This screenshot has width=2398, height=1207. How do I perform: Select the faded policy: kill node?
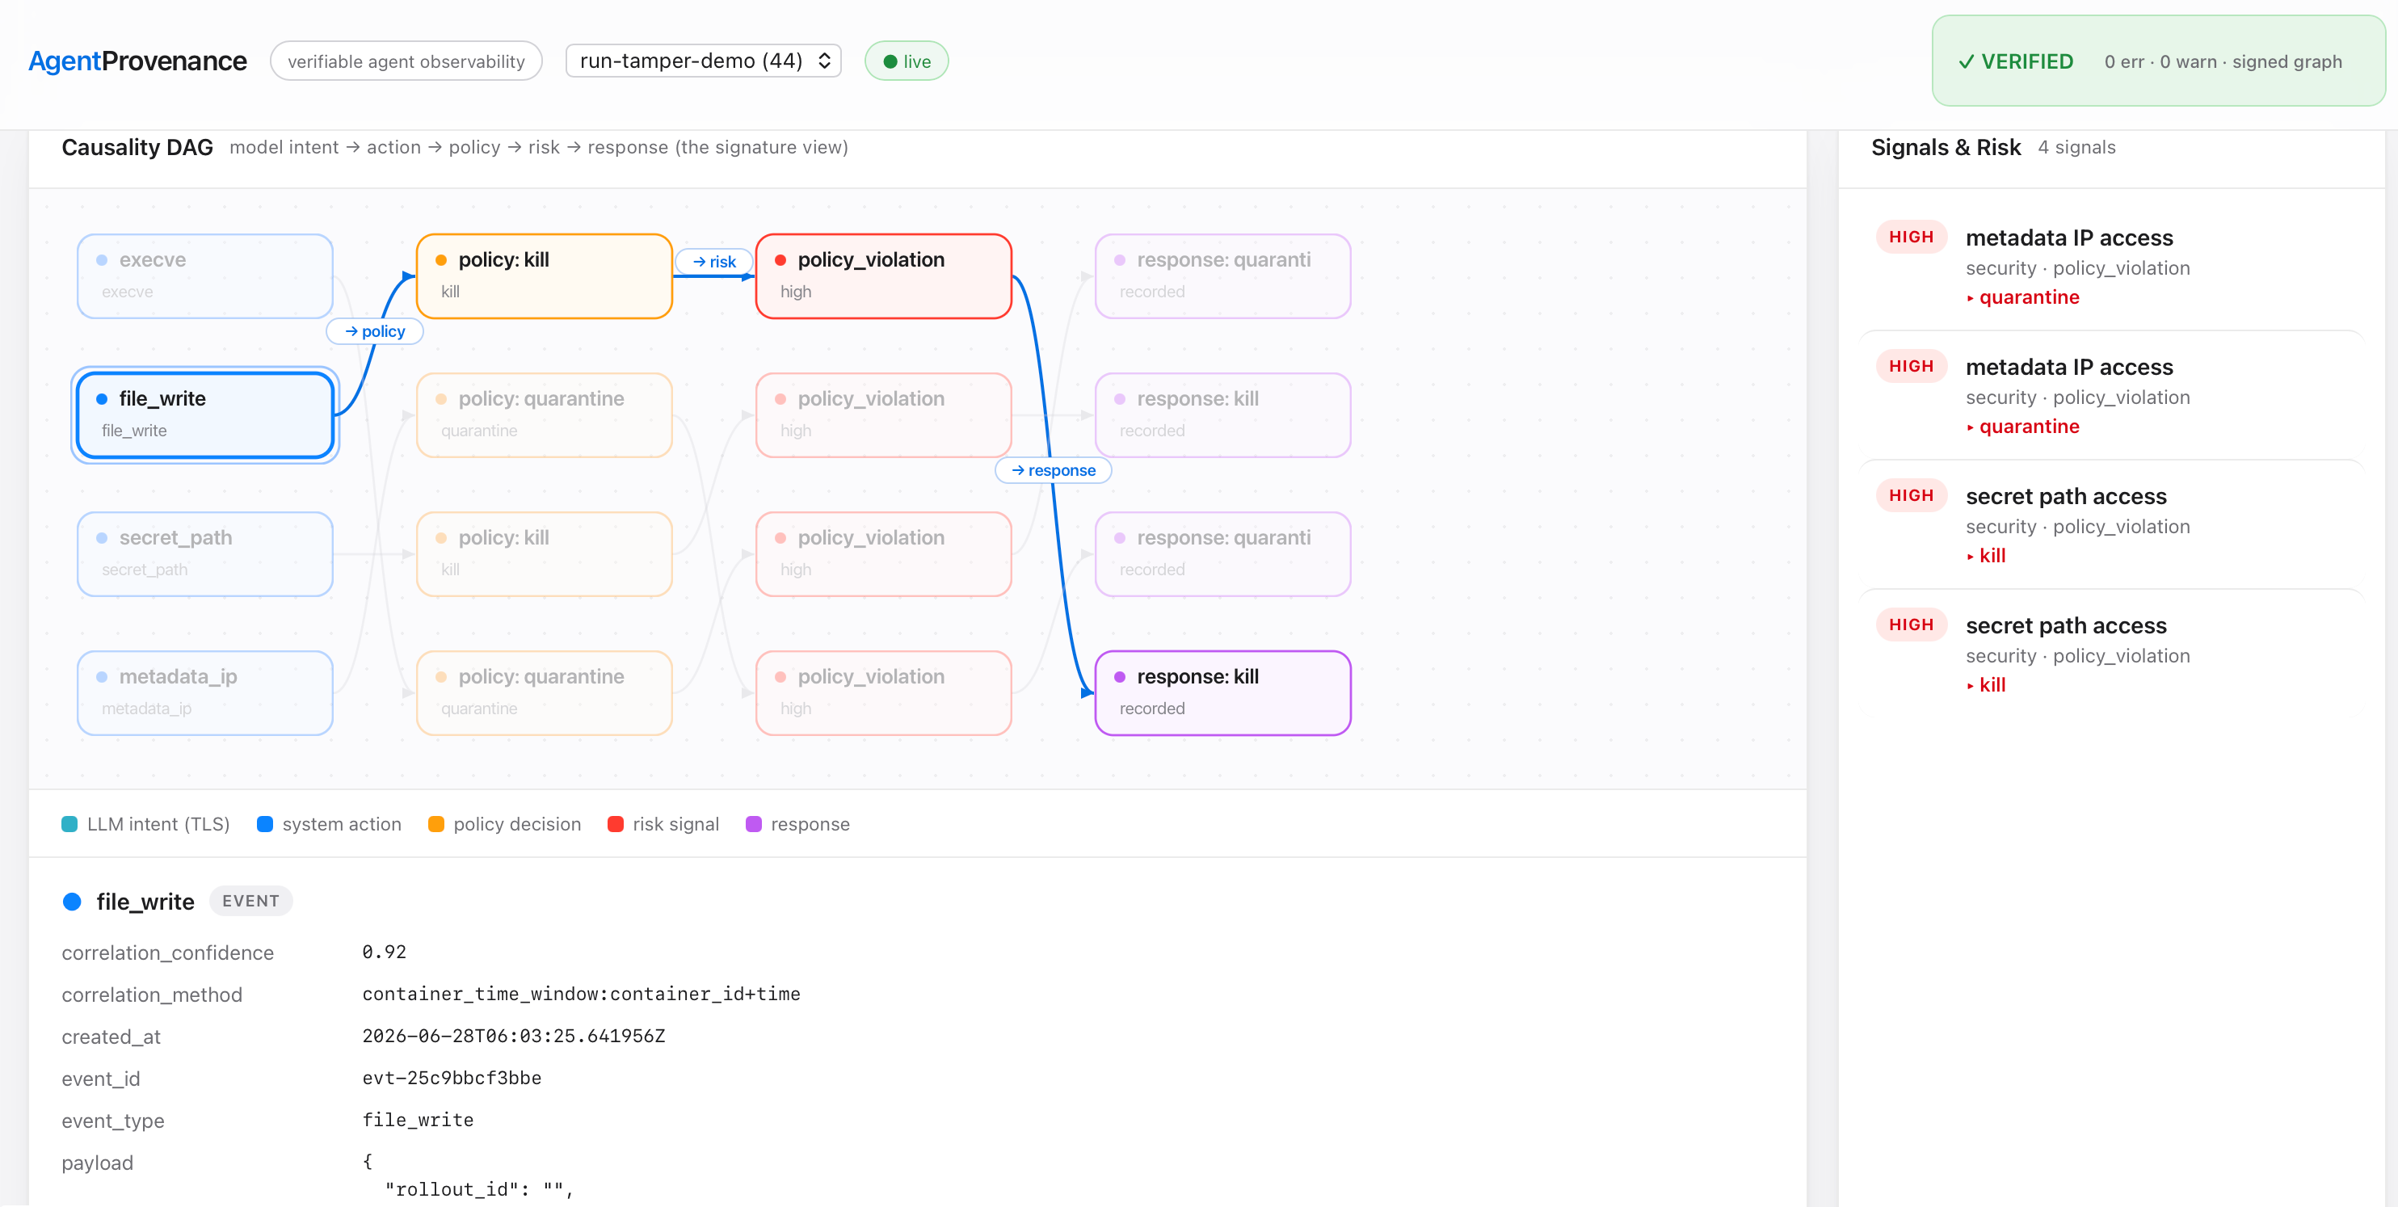click(544, 553)
